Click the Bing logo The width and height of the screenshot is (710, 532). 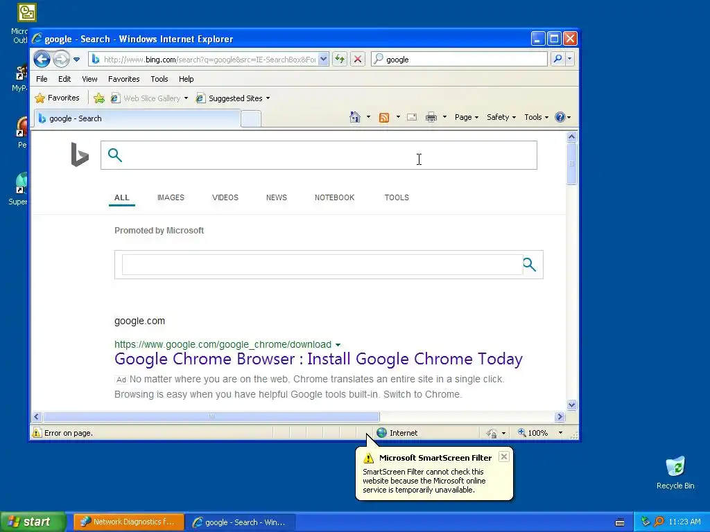click(80, 154)
